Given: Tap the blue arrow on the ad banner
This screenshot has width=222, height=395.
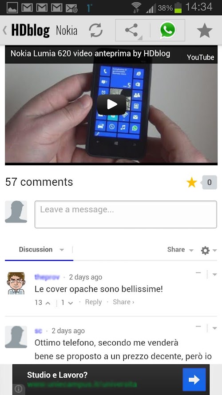Looking at the screenshot, I should (x=194, y=379).
